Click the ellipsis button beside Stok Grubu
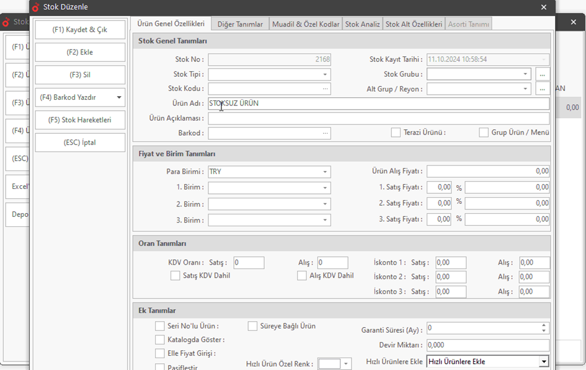Viewport: 586px width, 370px height. click(x=542, y=74)
